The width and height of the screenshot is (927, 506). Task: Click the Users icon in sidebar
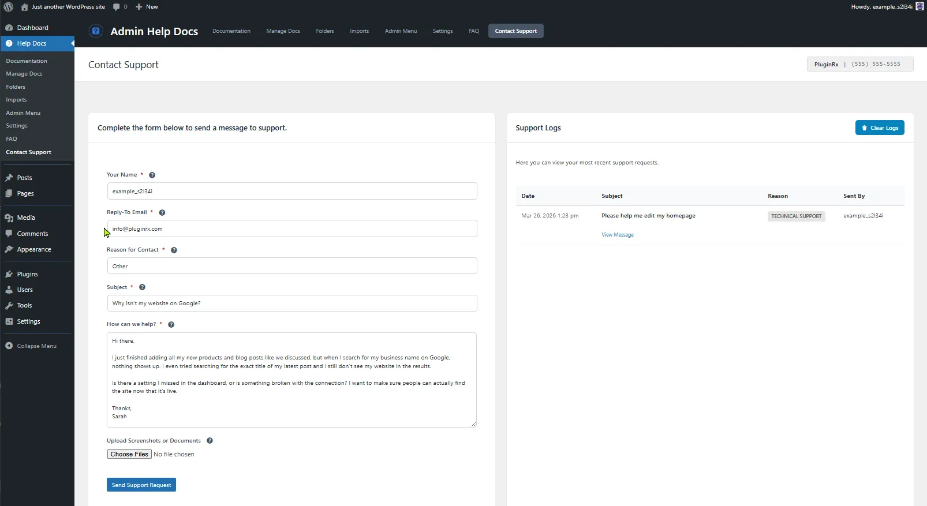(9, 290)
